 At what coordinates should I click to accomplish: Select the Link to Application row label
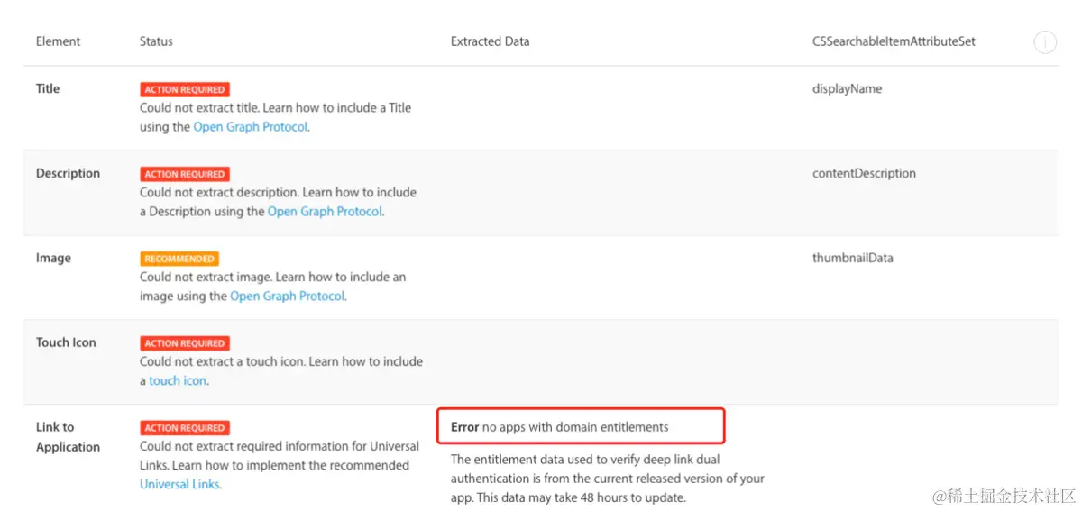pos(68,437)
